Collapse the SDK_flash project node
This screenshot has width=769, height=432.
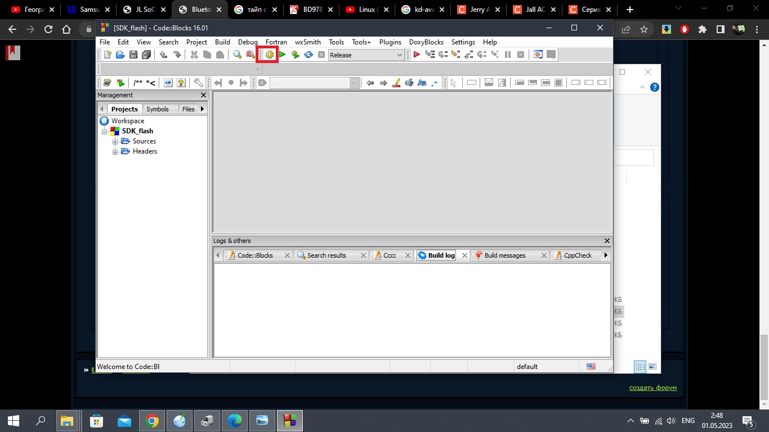point(105,131)
